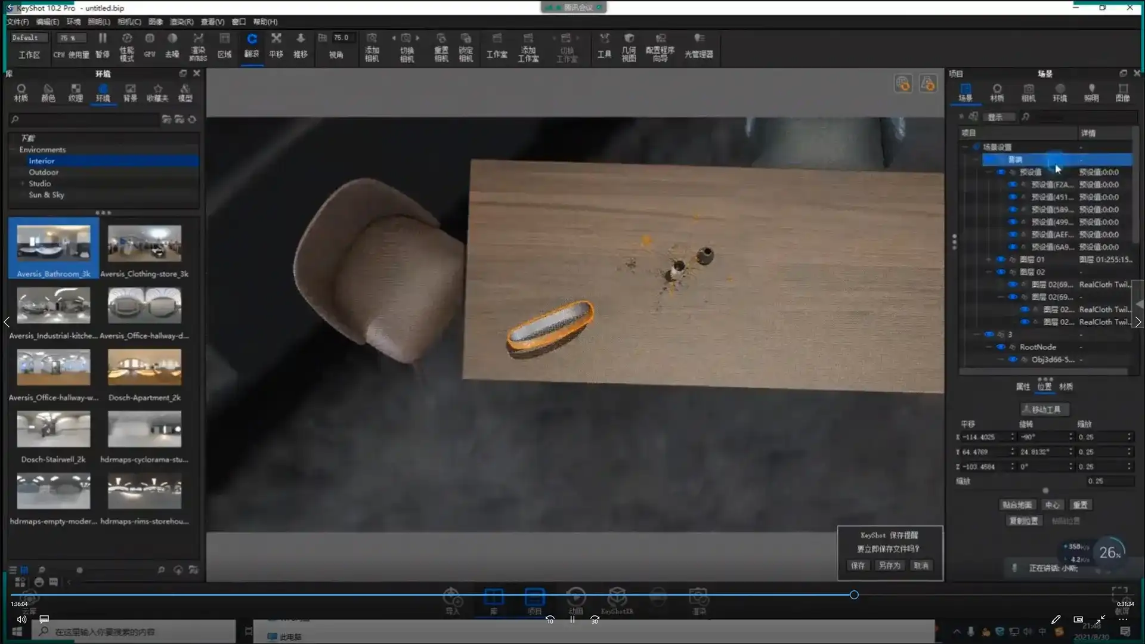1145x644 pixels.
Task: Open the 相机 tab in project panel
Action: click(1028, 92)
